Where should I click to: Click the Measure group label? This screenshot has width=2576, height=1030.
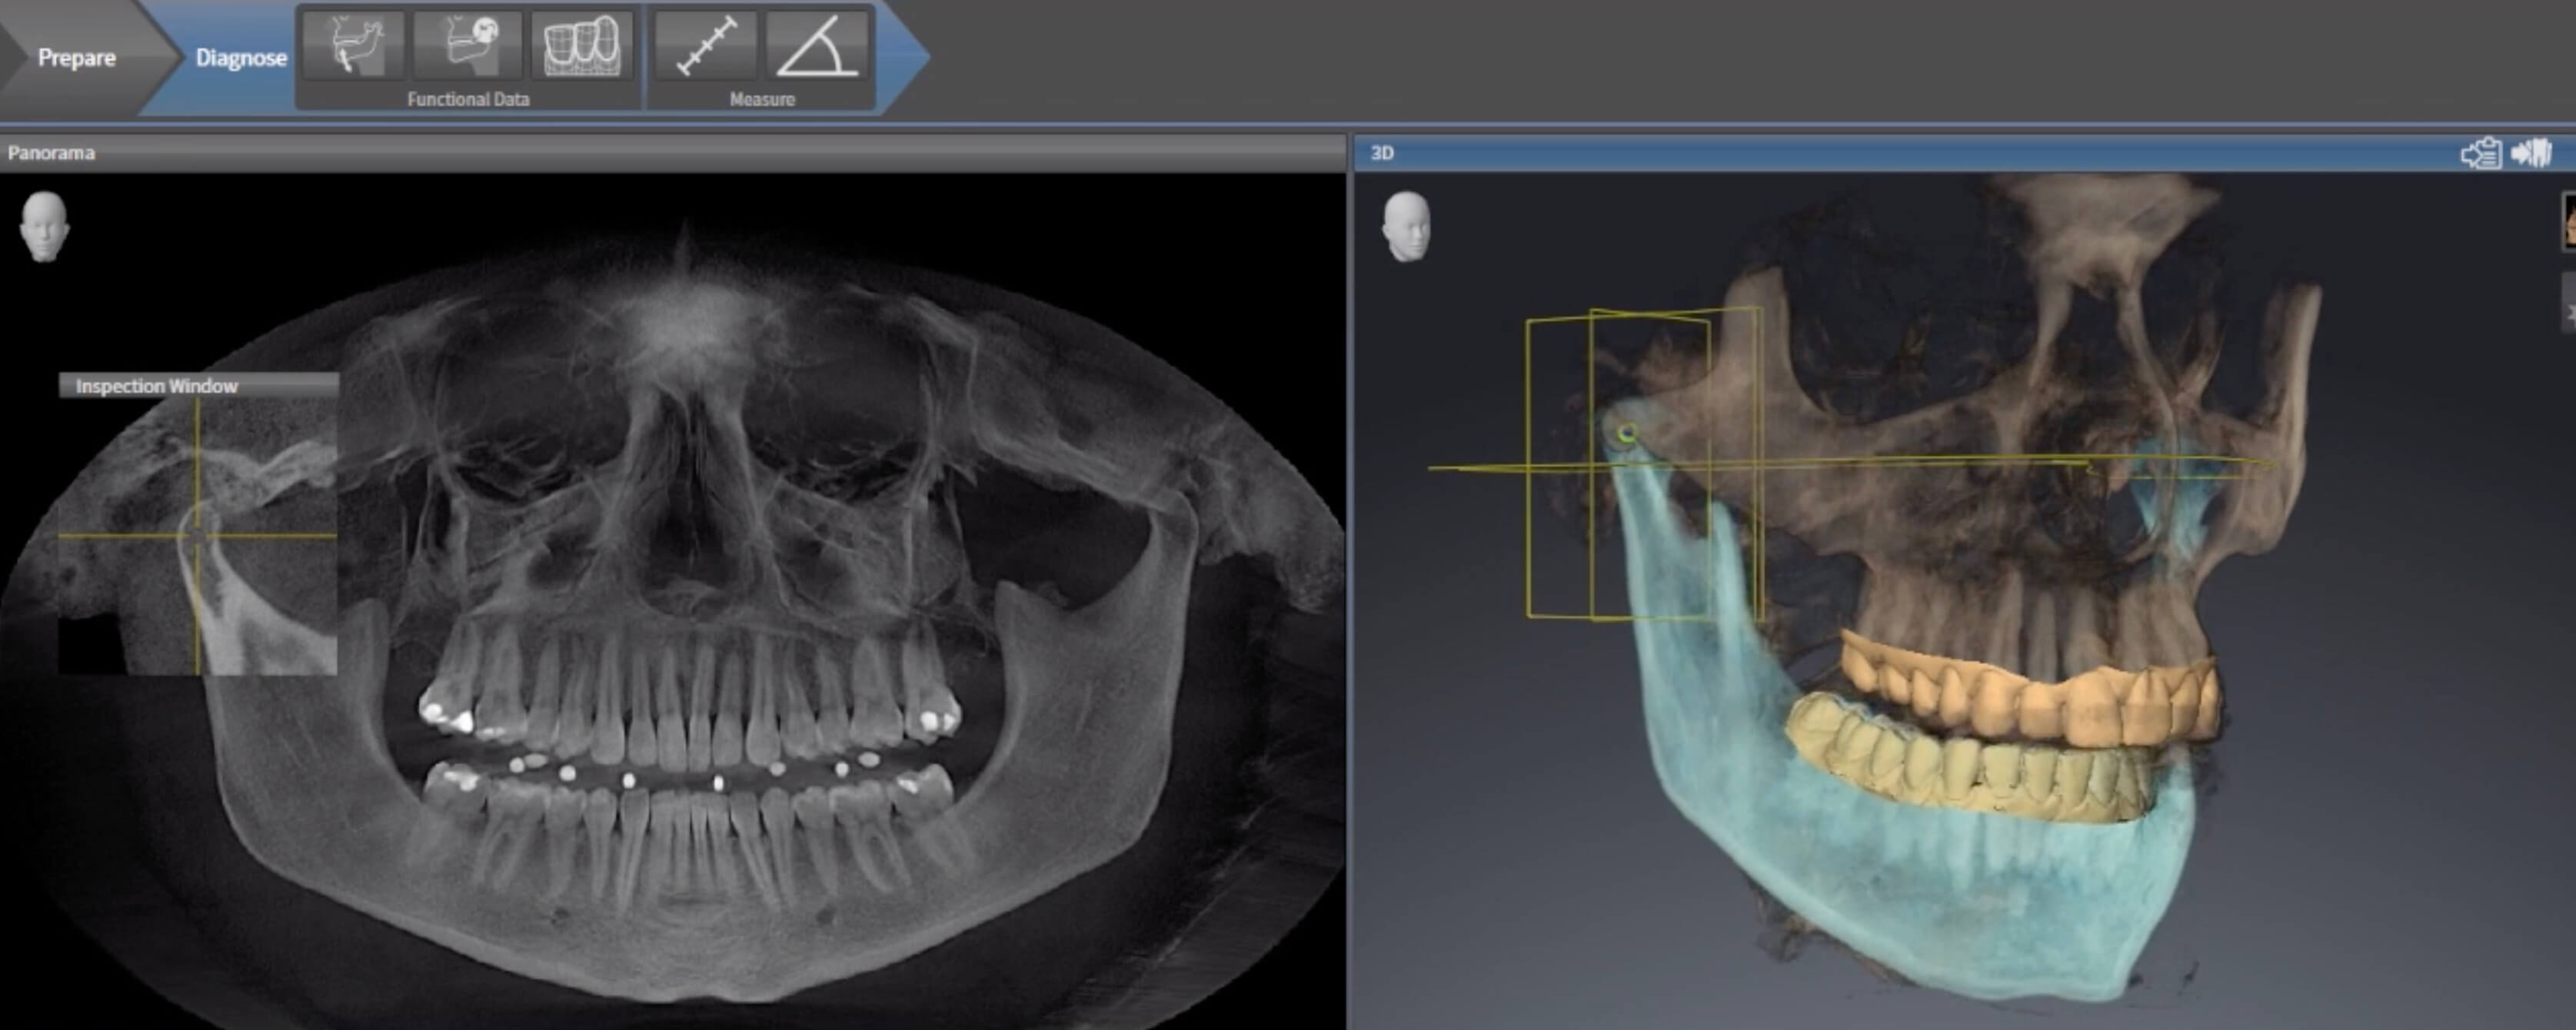pyautogui.click(x=762, y=99)
